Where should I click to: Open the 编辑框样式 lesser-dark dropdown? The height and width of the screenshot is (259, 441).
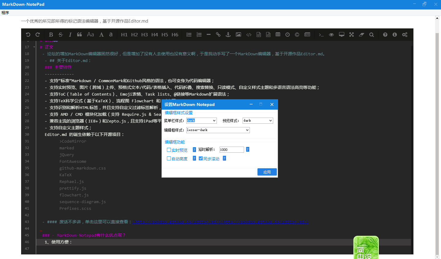[218, 130]
